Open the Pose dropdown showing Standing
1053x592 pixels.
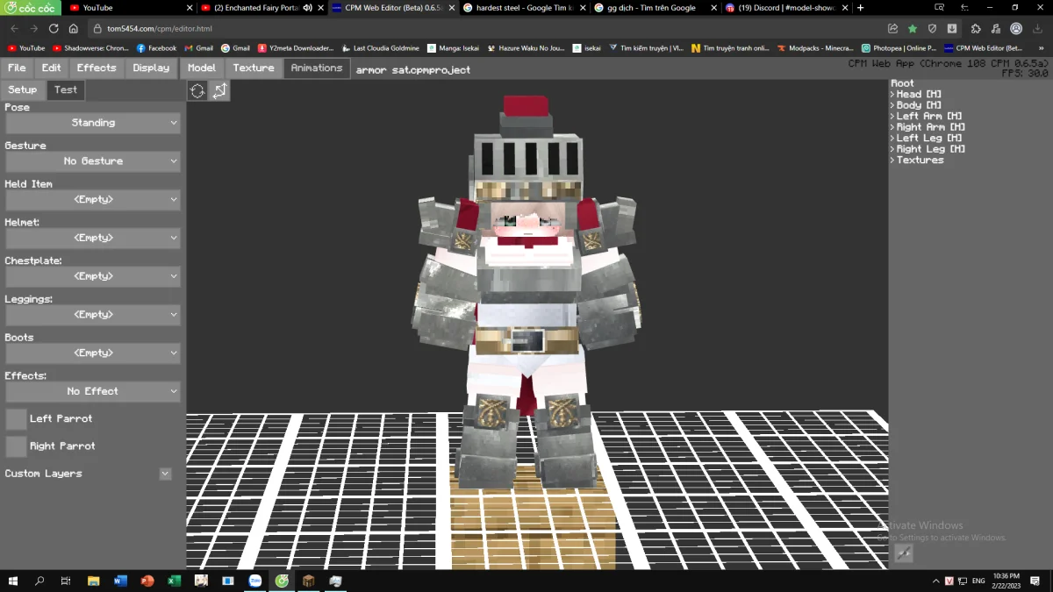[93, 123]
